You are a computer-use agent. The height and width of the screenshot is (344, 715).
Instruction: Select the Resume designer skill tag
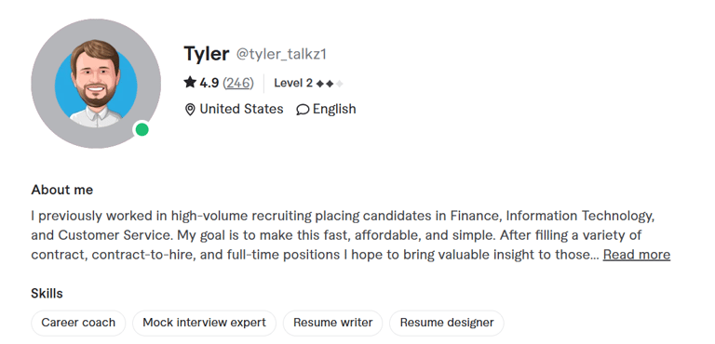(x=447, y=323)
